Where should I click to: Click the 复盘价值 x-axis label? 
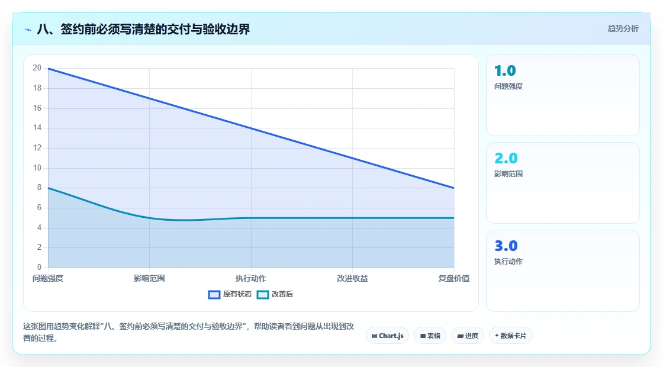point(453,279)
